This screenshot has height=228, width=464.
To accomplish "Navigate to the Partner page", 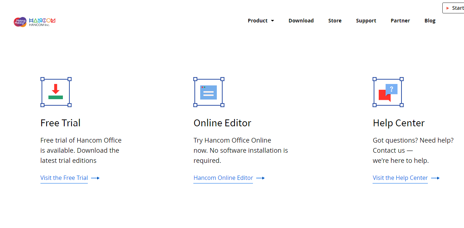I will [x=400, y=21].
